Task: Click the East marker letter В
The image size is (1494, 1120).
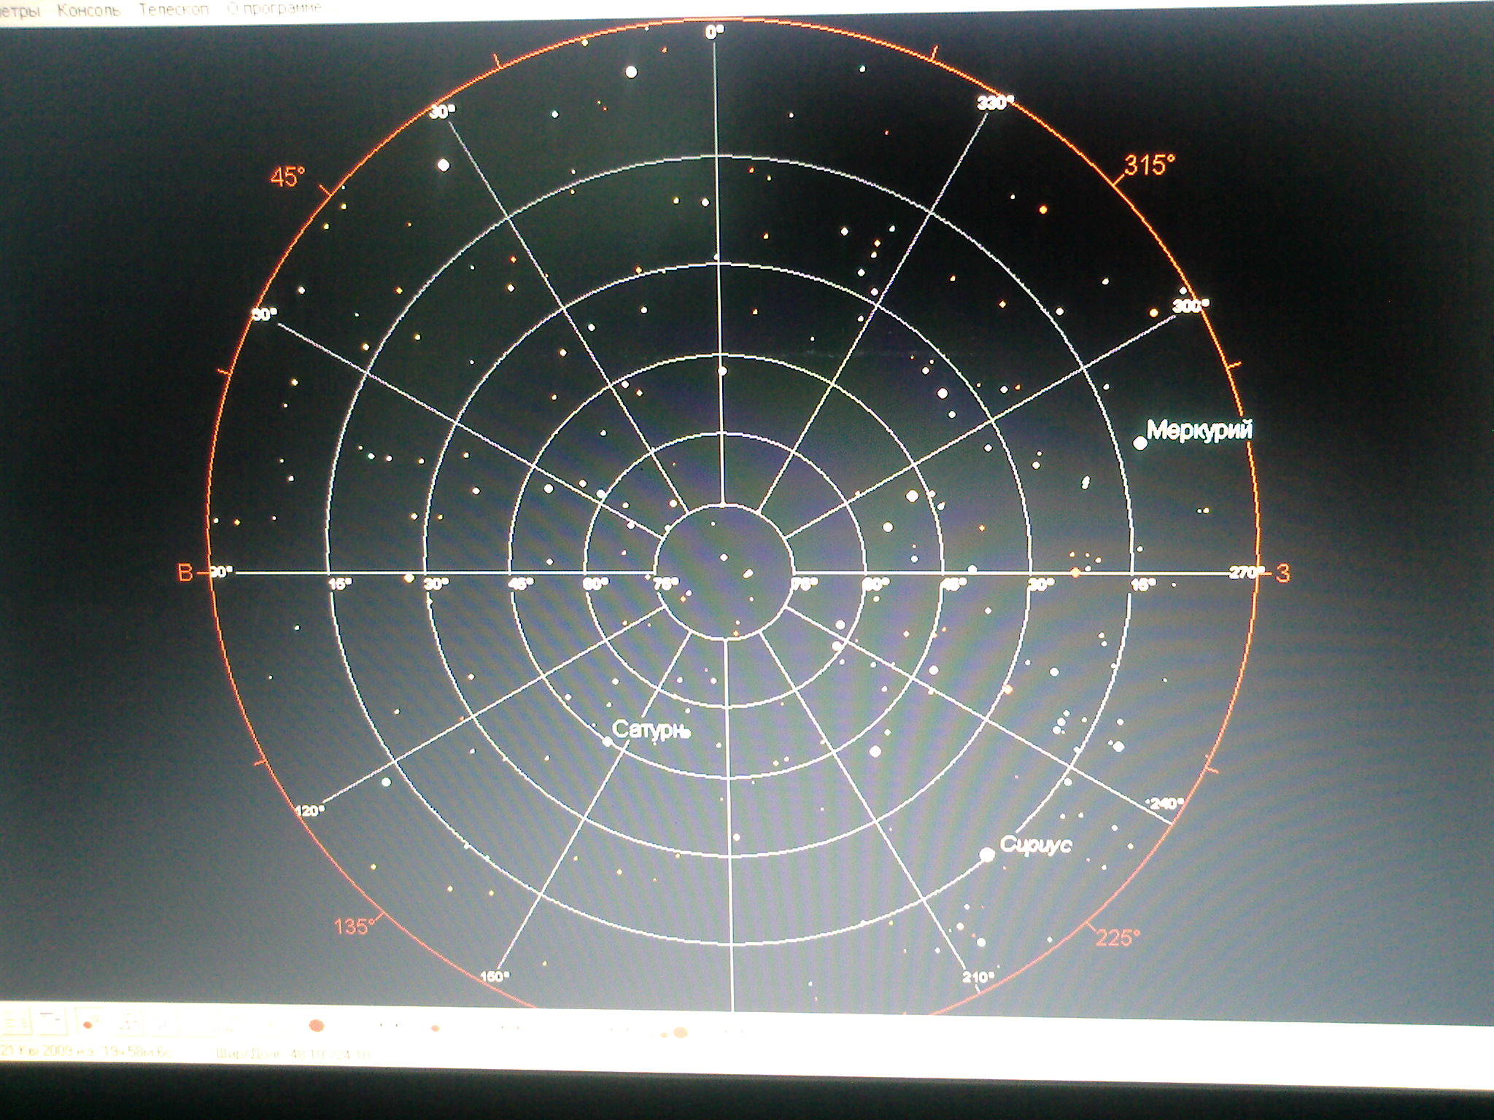Action: (185, 573)
